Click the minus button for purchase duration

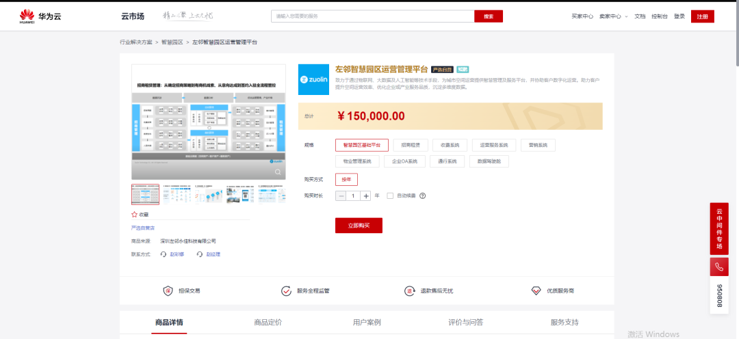click(x=341, y=195)
